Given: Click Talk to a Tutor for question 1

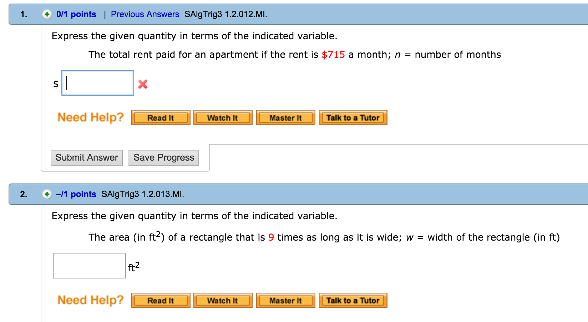Looking at the screenshot, I should 353,117.
